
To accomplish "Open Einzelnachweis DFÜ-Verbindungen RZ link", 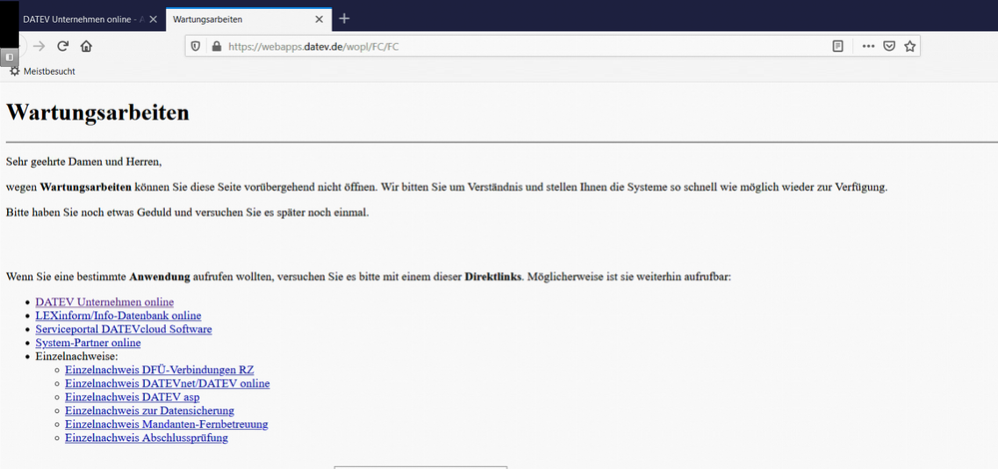I will click(x=160, y=369).
